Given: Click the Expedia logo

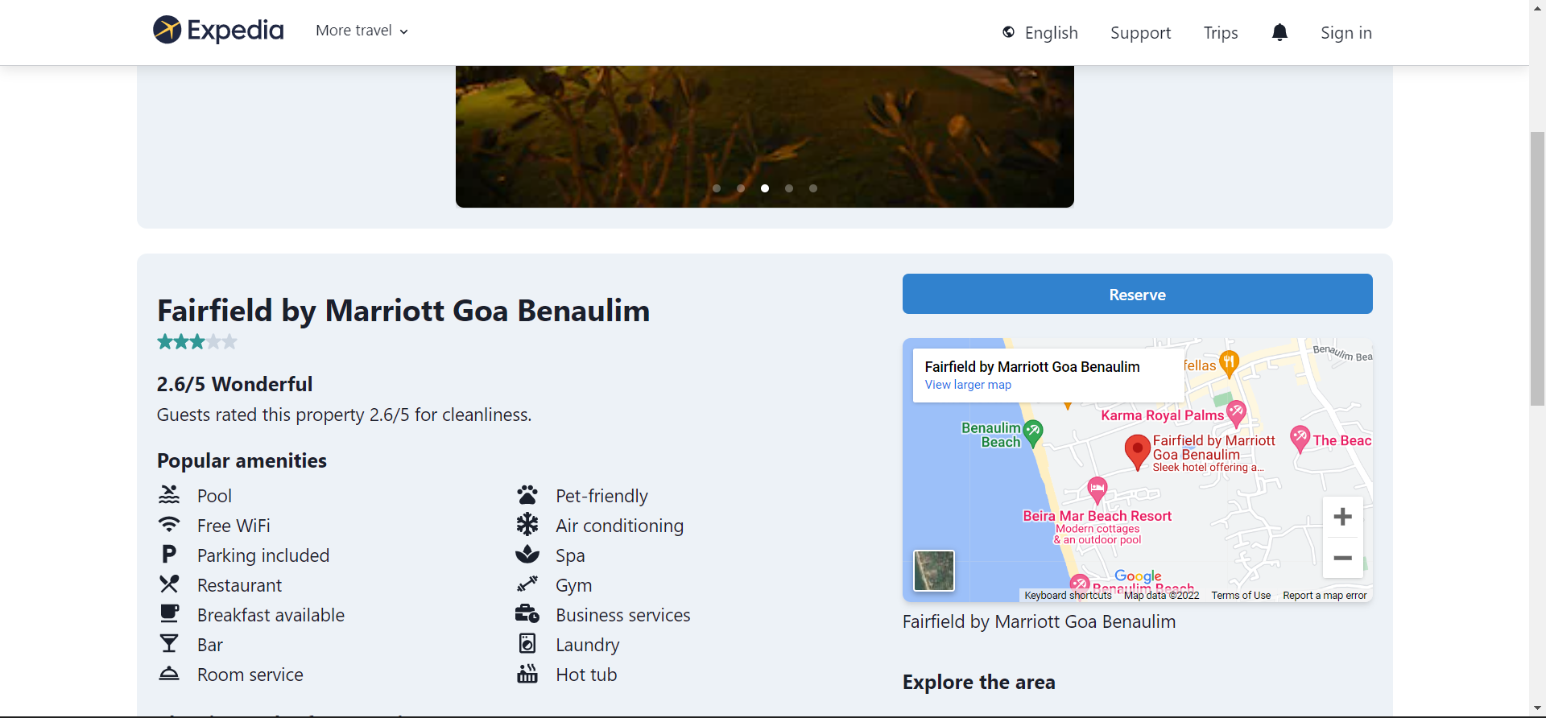Looking at the screenshot, I should [x=218, y=31].
